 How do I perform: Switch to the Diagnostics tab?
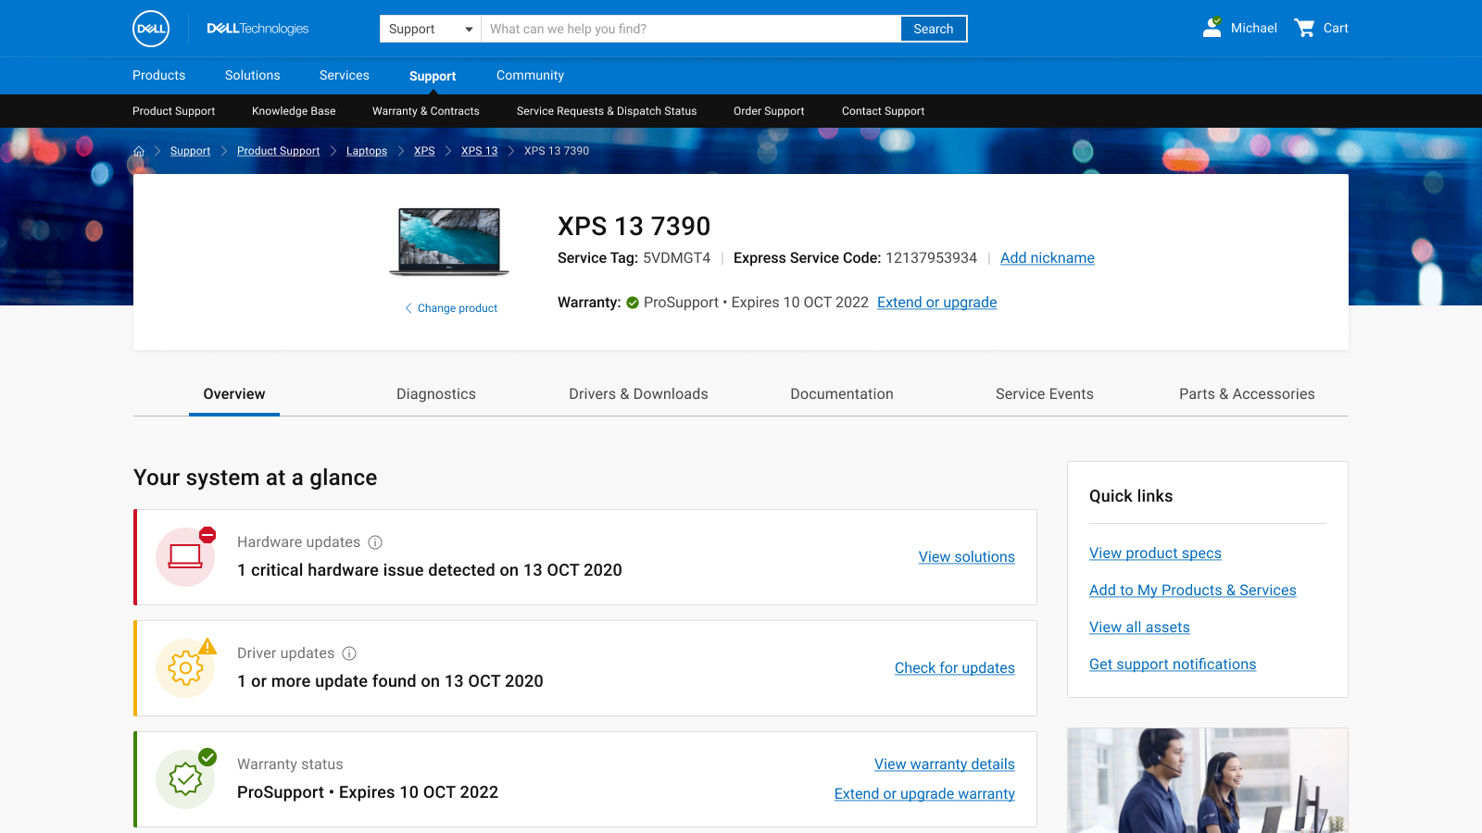(x=436, y=394)
